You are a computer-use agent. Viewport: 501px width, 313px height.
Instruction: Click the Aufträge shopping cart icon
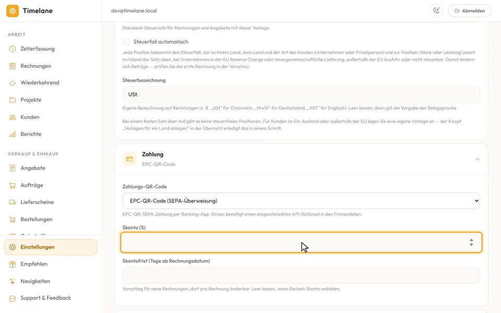coord(13,185)
